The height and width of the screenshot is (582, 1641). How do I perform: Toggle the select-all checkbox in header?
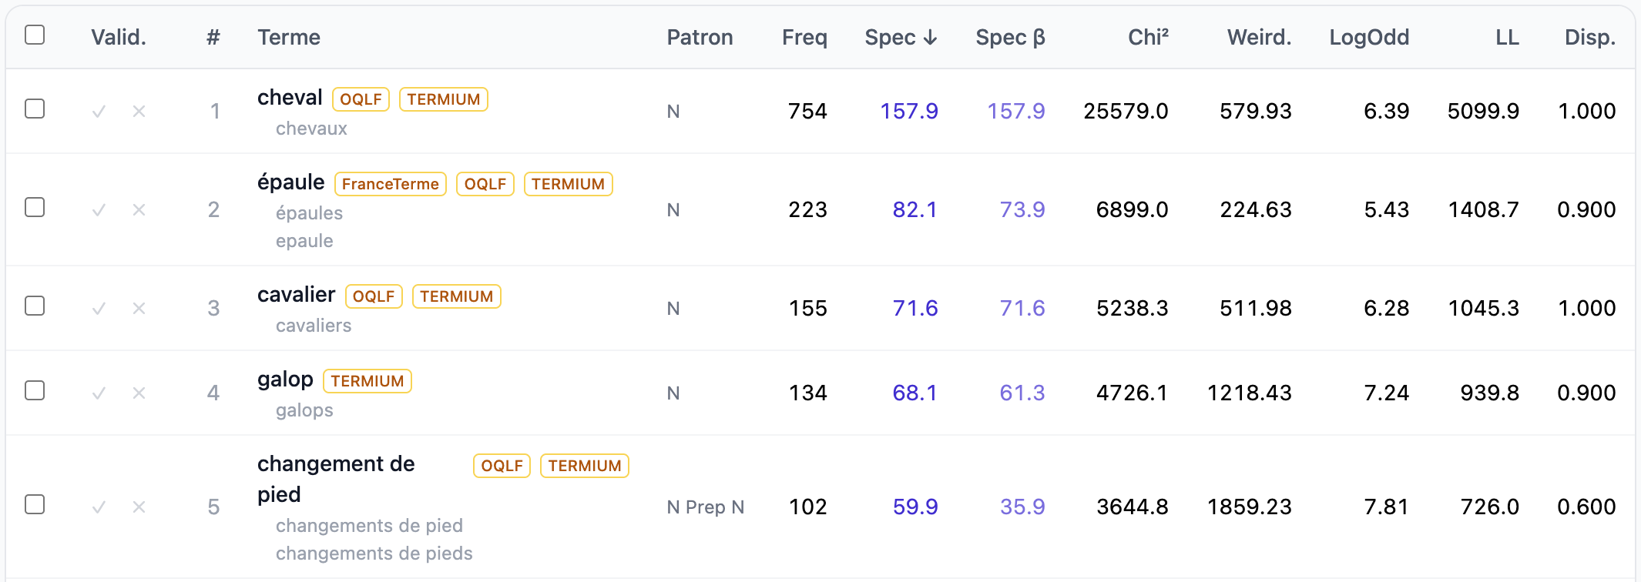[x=35, y=35]
